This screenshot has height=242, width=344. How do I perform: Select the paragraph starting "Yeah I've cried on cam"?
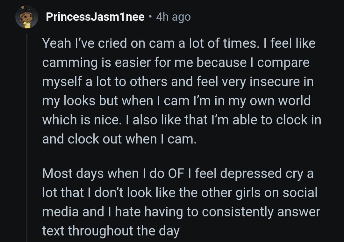pos(182,91)
